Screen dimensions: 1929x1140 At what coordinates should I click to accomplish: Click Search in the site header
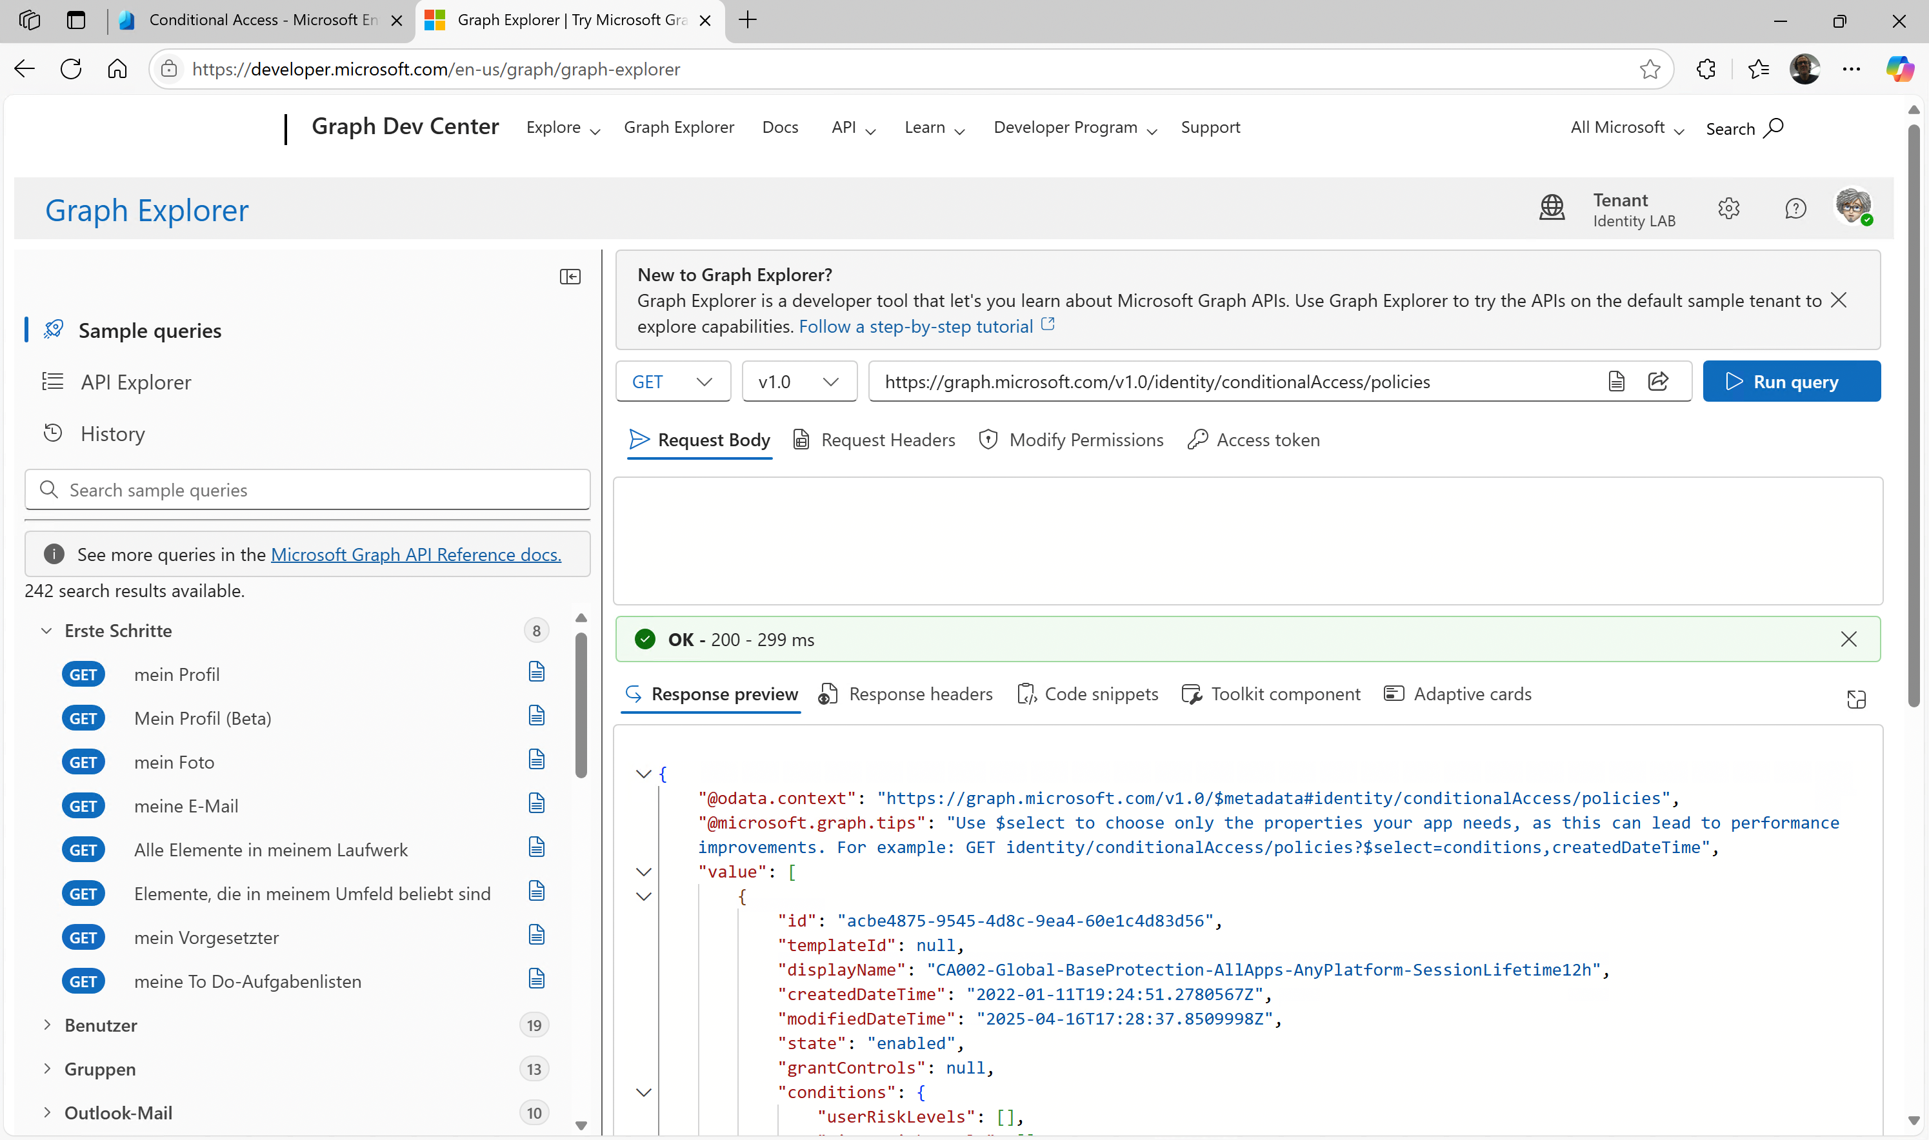(x=1744, y=128)
